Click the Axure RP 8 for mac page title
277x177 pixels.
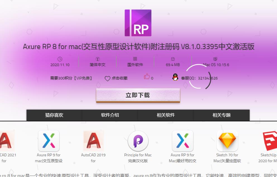pyautogui.click(x=138, y=46)
